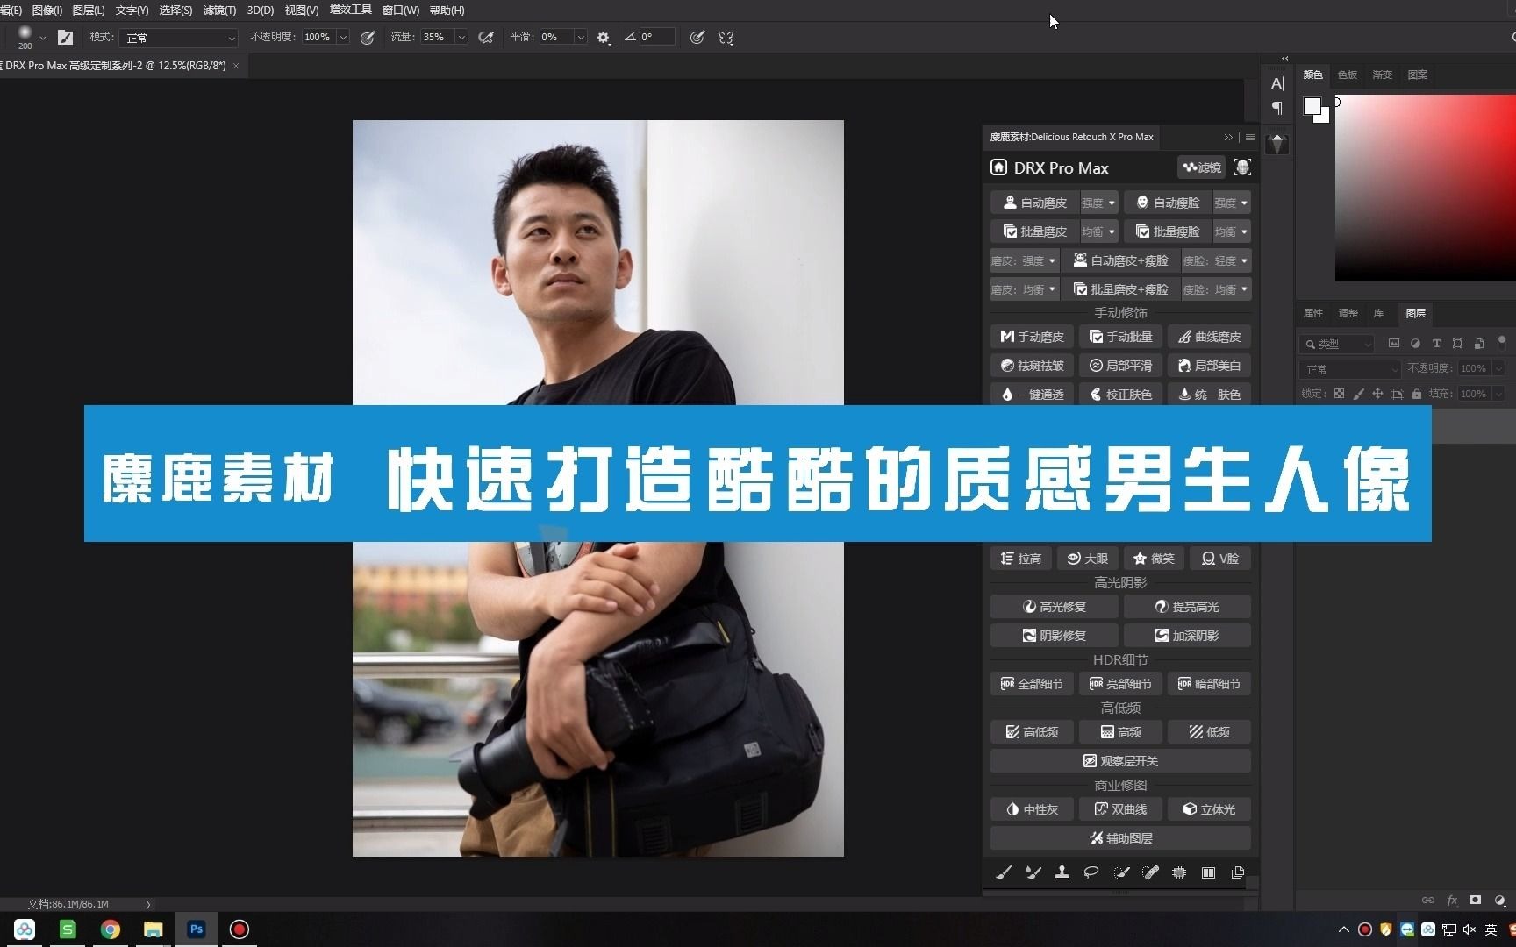This screenshot has width=1516, height=947.
Task: Open Photoshop from the Windows taskbar
Action: (197, 929)
